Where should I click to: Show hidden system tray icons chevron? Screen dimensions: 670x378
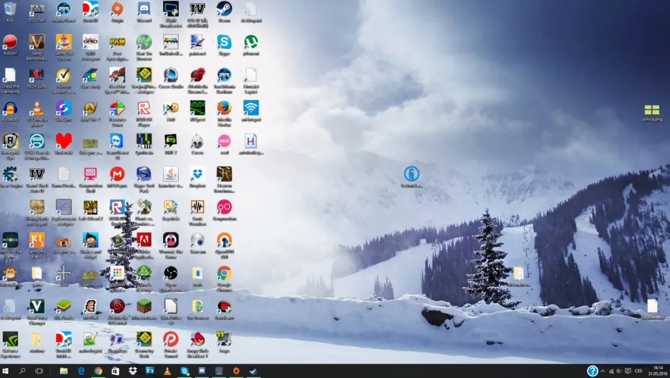602,371
